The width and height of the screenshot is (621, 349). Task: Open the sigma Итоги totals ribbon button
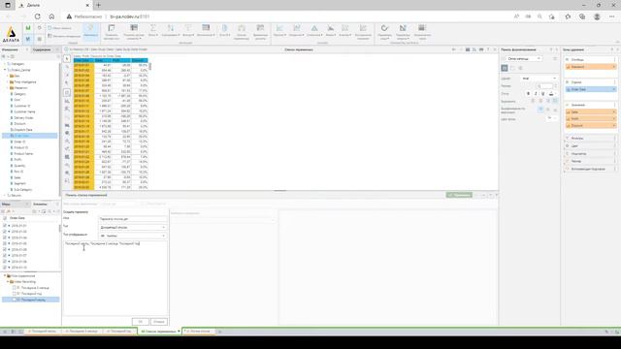[x=153, y=31]
